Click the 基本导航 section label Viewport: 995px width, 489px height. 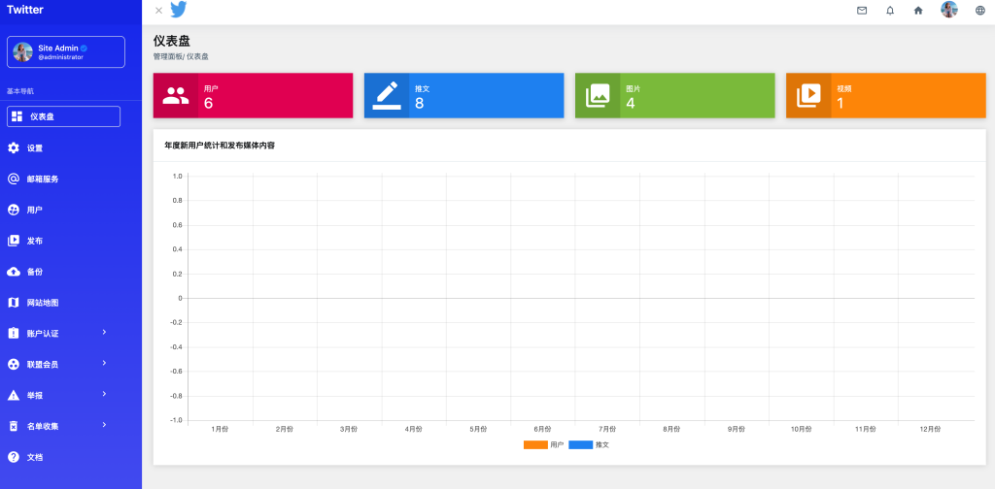[x=20, y=91]
